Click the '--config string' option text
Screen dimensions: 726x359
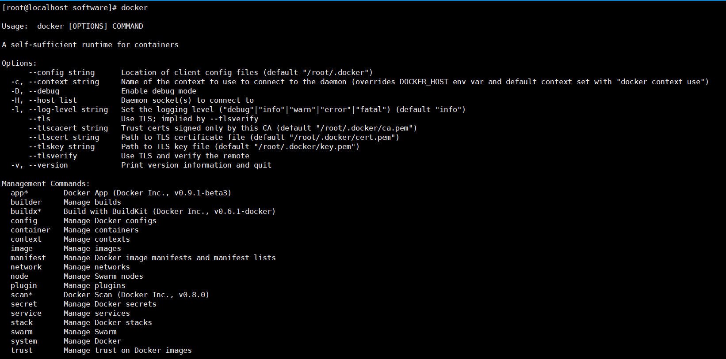tap(61, 72)
